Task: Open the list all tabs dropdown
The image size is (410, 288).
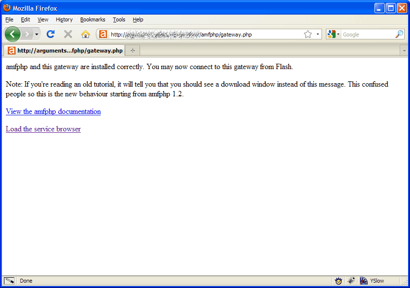Action: click(404, 51)
